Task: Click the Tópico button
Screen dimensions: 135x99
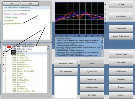Action: pos(30,3)
